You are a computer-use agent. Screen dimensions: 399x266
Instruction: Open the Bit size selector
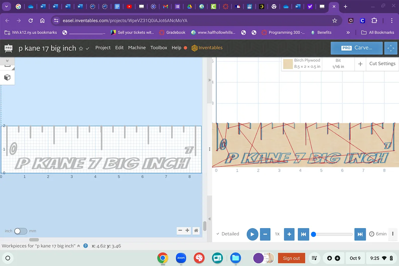pos(338,64)
